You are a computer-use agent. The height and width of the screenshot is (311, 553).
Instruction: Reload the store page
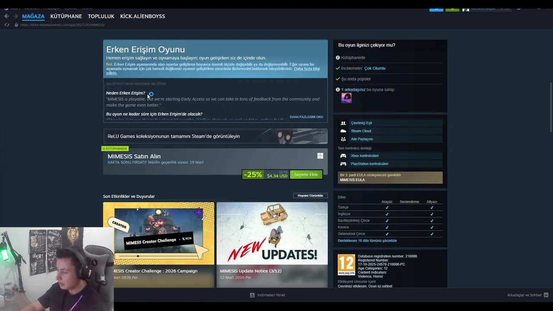click(6, 25)
